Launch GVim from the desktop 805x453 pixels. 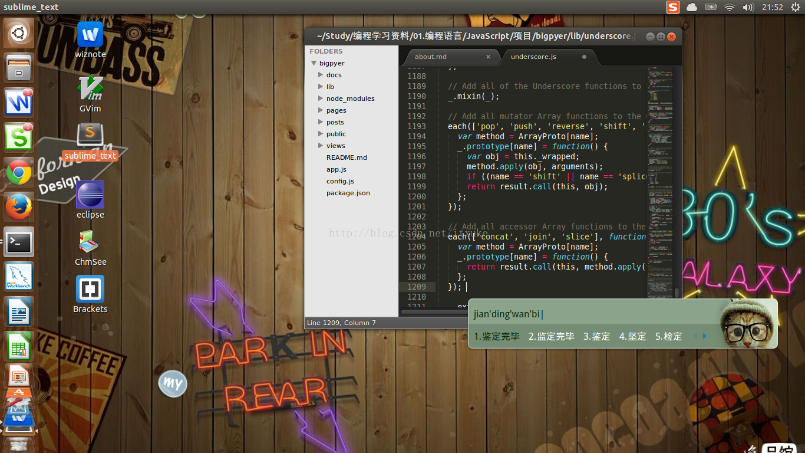point(90,88)
